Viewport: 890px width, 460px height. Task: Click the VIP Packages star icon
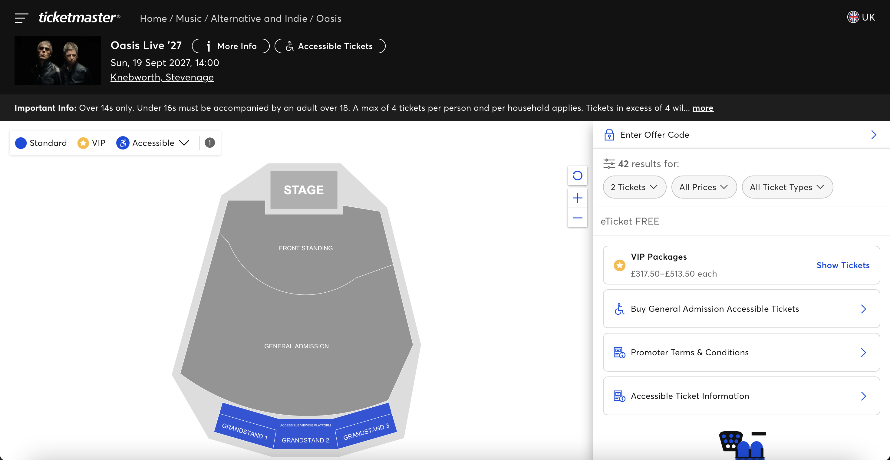click(619, 265)
